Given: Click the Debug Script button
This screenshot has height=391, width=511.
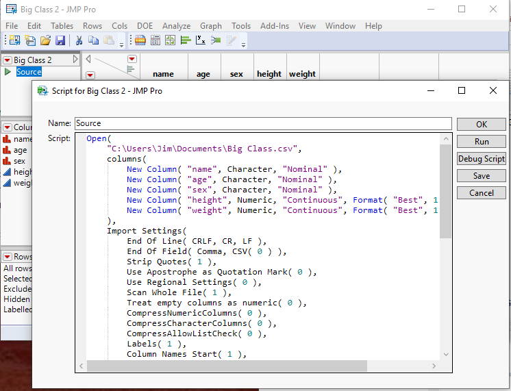Looking at the screenshot, I should (482, 159).
